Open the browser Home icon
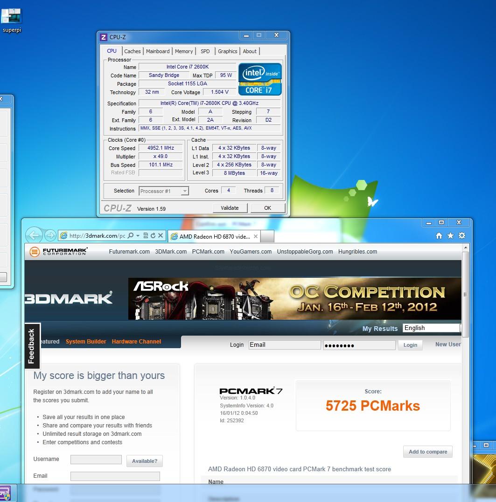The width and height of the screenshot is (496, 502). point(439,236)
